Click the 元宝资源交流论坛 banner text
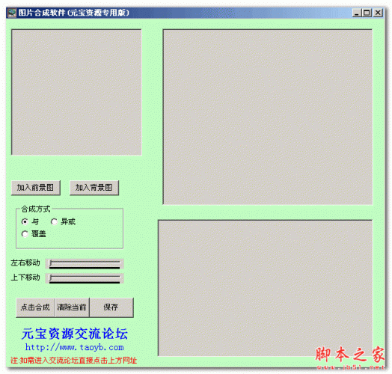392x374 pixels. [75, 334]
